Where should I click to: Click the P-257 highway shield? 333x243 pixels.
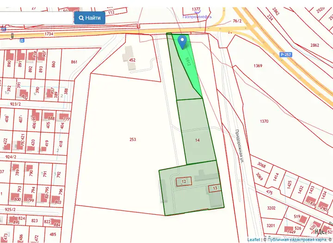pyautogui.click(x=285, y=54)
